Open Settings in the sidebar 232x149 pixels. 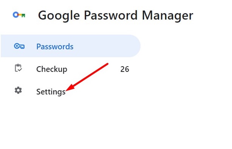point(51,92)
